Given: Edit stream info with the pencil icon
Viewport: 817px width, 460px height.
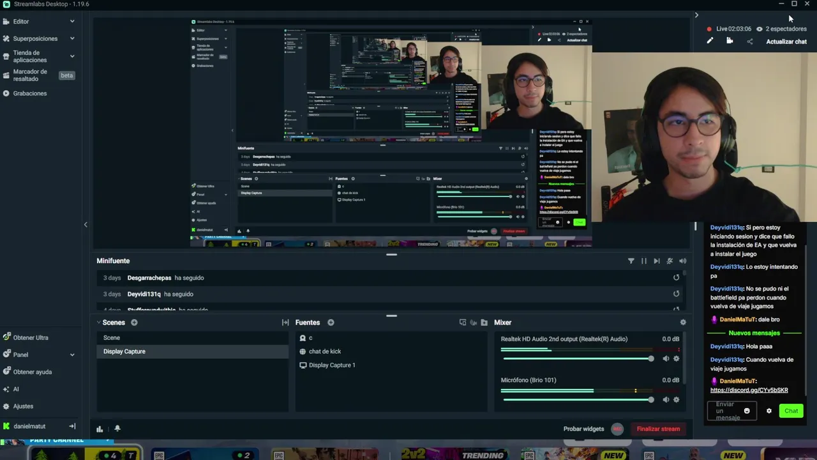Looking at the screenshot, I should [x=710, y=41].
